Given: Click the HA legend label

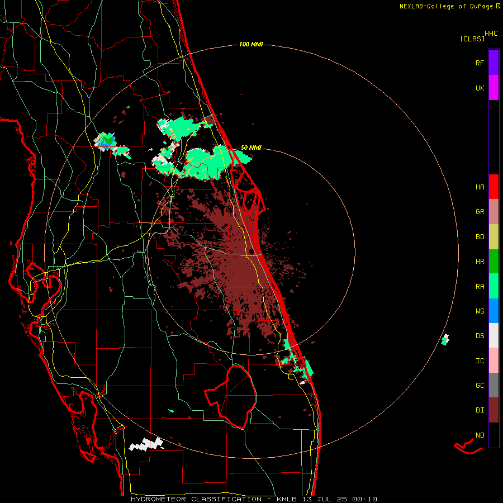Looking at the screenshot, I should pos(480,187).
